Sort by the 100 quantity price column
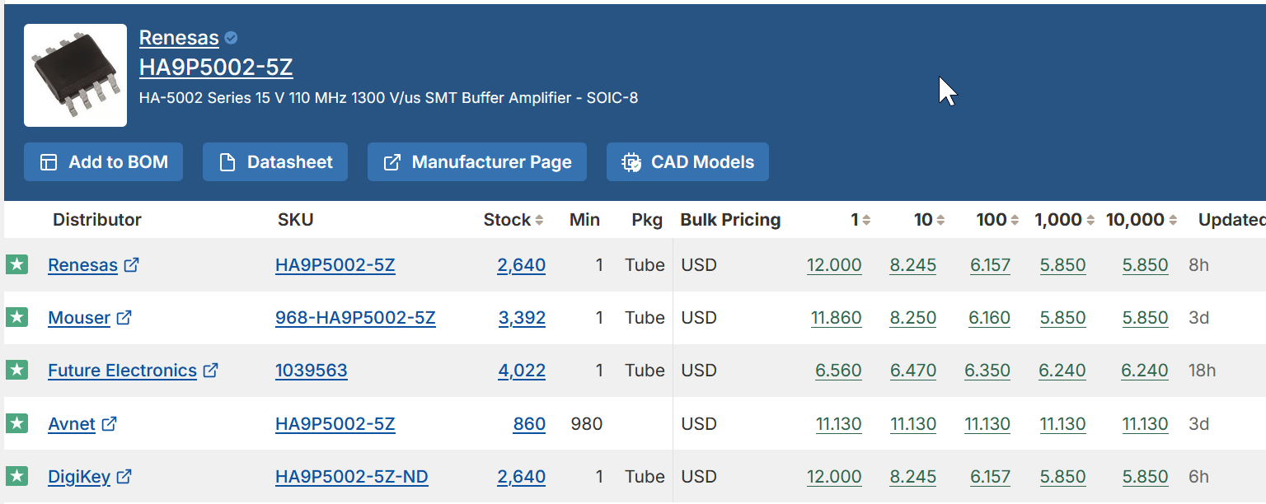 (997, 220)
